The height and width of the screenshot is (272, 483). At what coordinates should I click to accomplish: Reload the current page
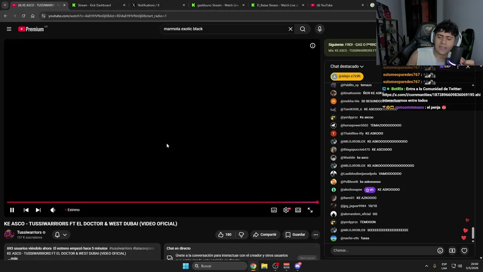pos(23,16)
